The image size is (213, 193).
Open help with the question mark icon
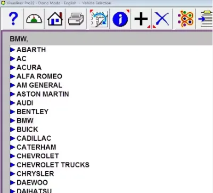13,19
